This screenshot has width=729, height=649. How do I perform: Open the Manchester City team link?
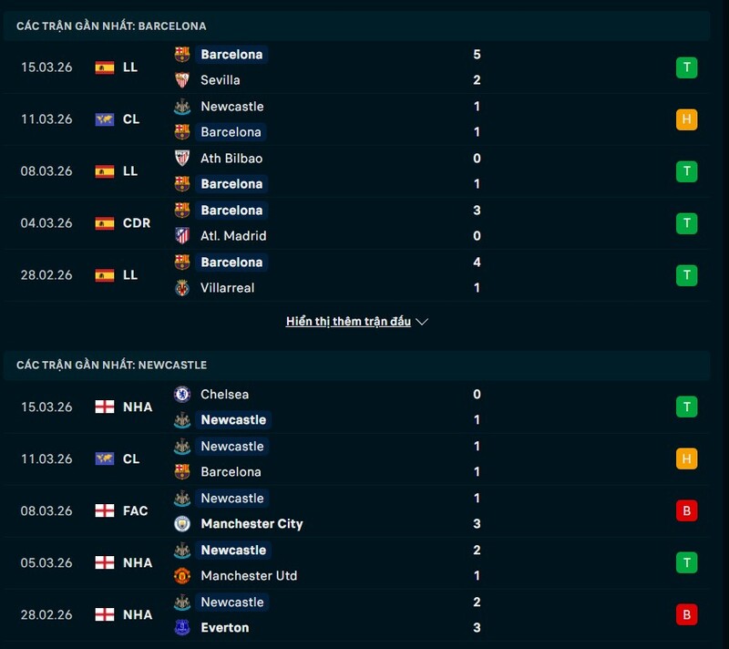point(252,524)
